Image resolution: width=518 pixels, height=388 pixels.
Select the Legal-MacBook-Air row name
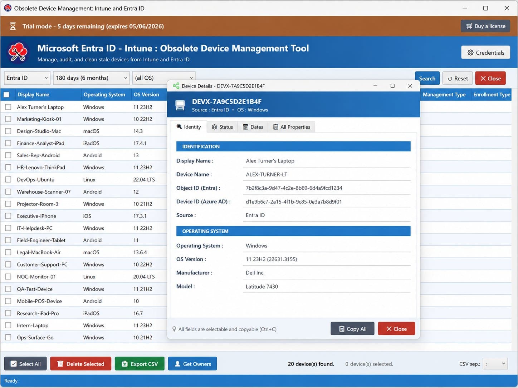[x=39, y=252]
